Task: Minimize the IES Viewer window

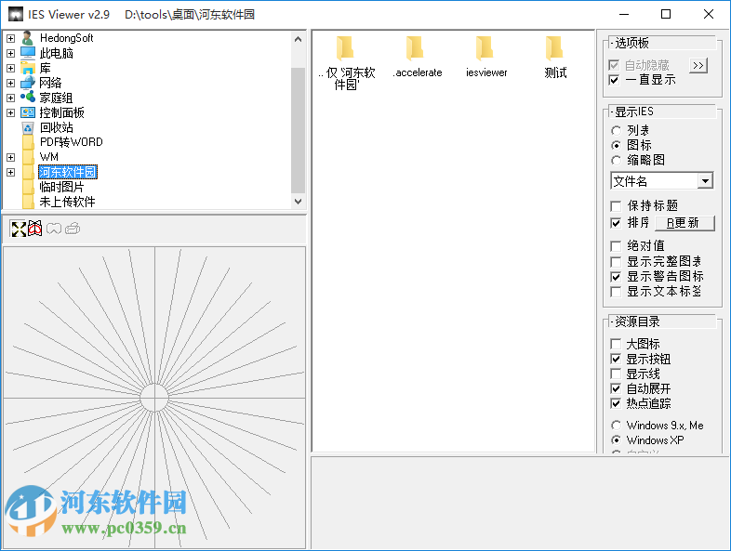Action: click(x=624, y=14)
